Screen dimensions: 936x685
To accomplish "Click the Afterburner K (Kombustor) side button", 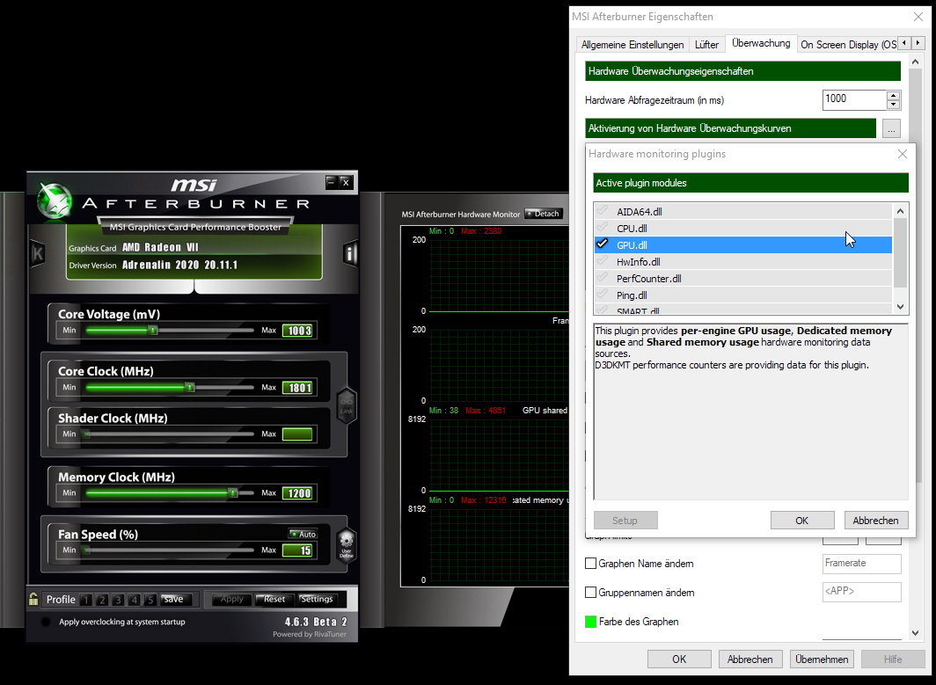I will [x=37, y=253].
